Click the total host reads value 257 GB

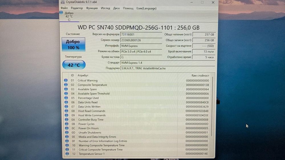pyautogui.click(x=204, y=34)
